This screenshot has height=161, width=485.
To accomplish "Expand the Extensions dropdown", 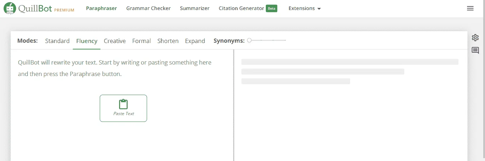I will tap(305, 8).
